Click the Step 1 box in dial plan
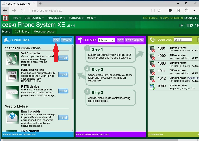 110,54
